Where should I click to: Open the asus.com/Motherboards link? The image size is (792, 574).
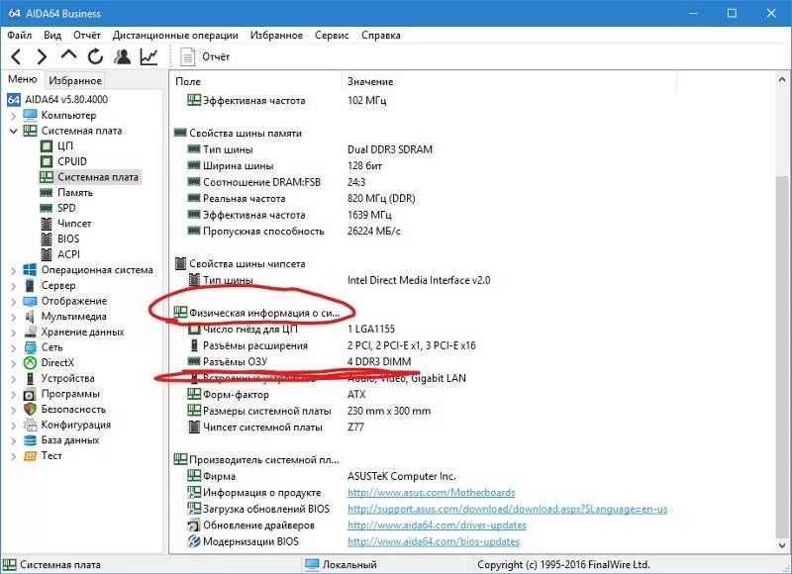432,492
